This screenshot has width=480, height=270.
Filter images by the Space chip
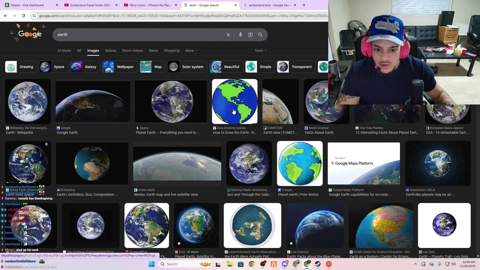point(54,67)
